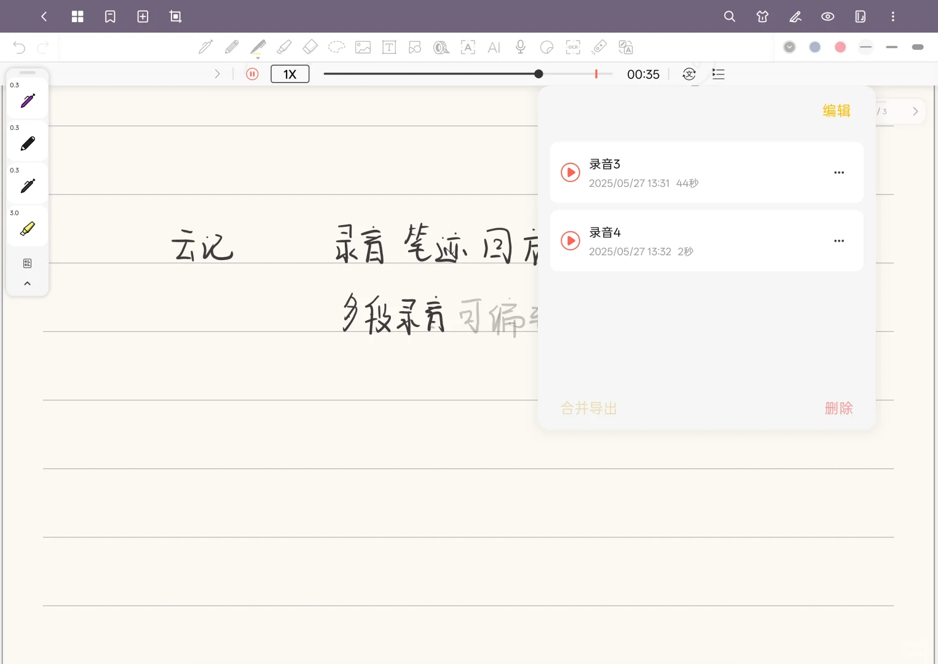
Task: Open the crop frame tool in top bar
Action: tap(175, 17)
